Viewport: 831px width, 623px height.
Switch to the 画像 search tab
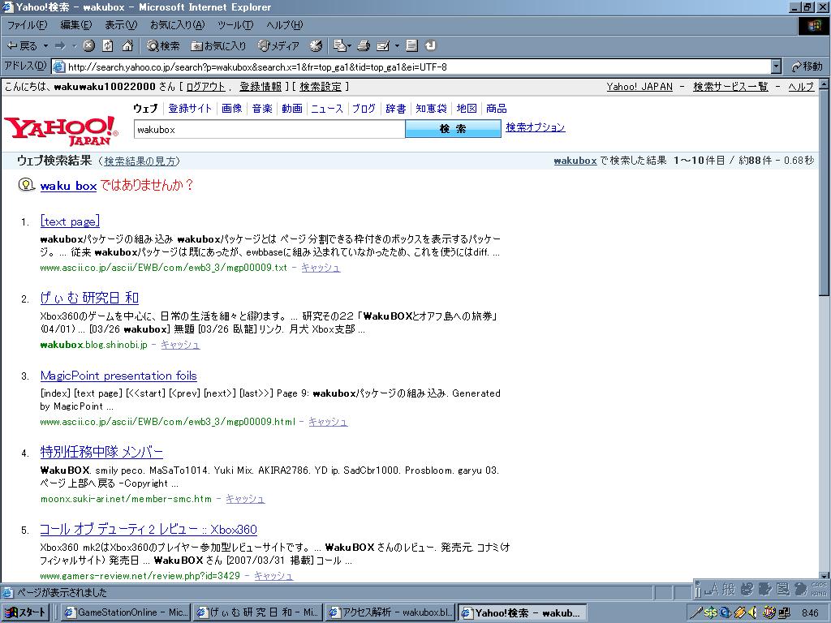pos(231,109)
